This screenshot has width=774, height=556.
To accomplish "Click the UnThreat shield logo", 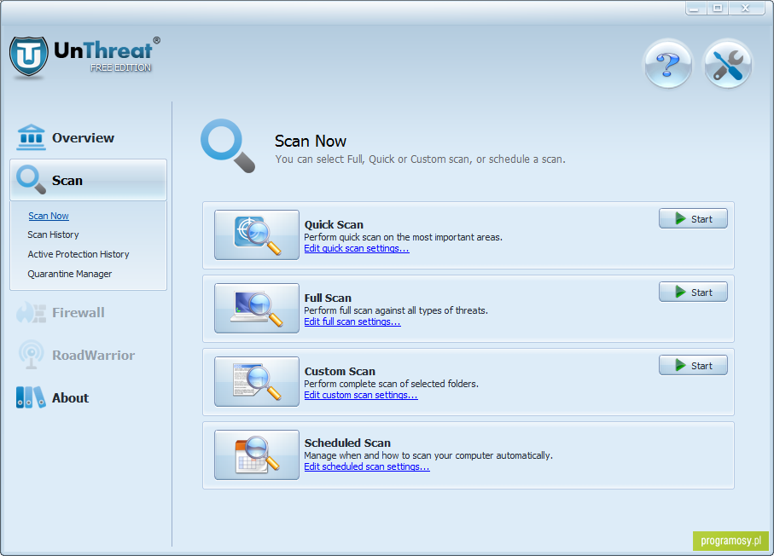I will [29, 56].
